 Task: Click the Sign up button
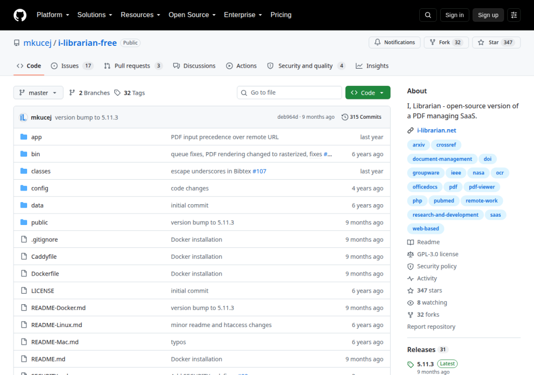coord(488,15)
